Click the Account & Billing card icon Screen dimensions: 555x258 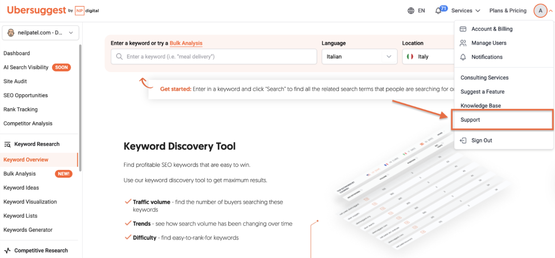[463, 29]
